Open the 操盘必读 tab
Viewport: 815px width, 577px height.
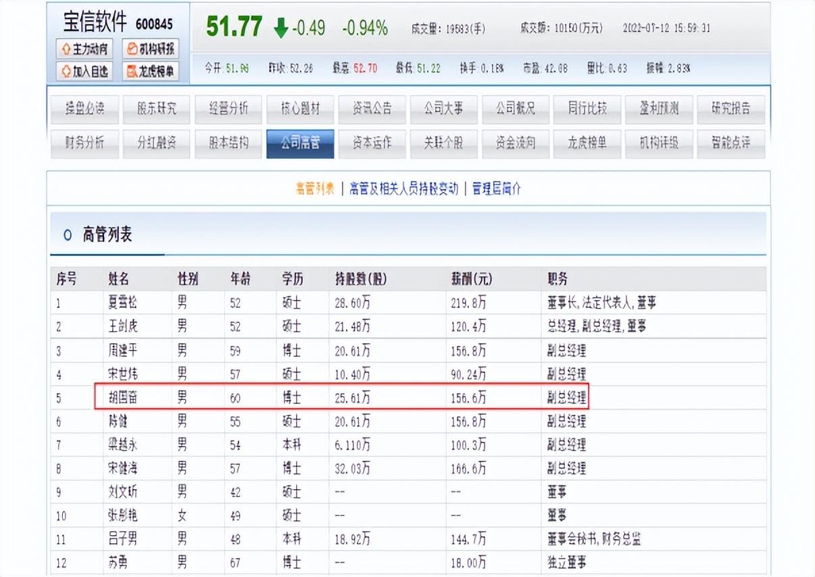coord(85,109)
